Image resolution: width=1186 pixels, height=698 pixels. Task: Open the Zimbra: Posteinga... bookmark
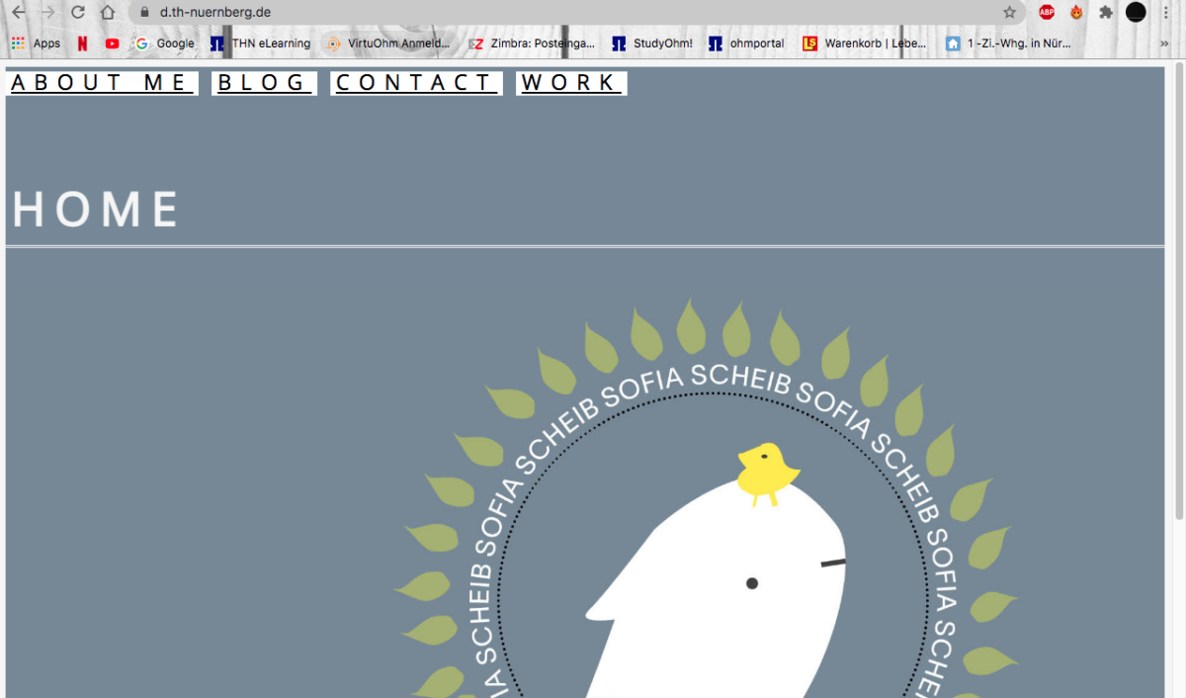[x=532, y=44]
